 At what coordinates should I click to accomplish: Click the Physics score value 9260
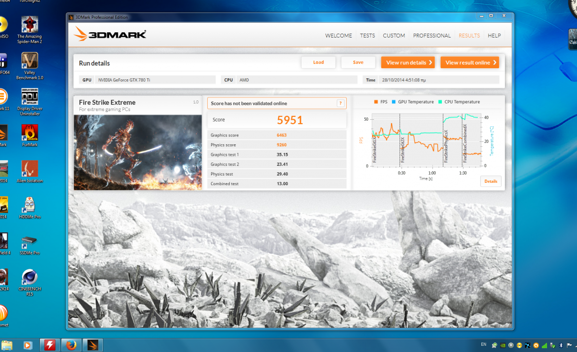coord(282,145)
